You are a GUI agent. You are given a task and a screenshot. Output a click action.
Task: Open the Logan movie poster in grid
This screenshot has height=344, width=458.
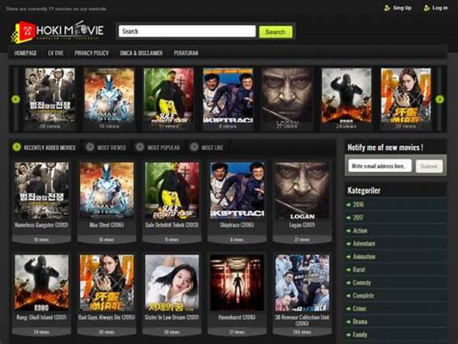pyautogui.click(x=302, y=190)
